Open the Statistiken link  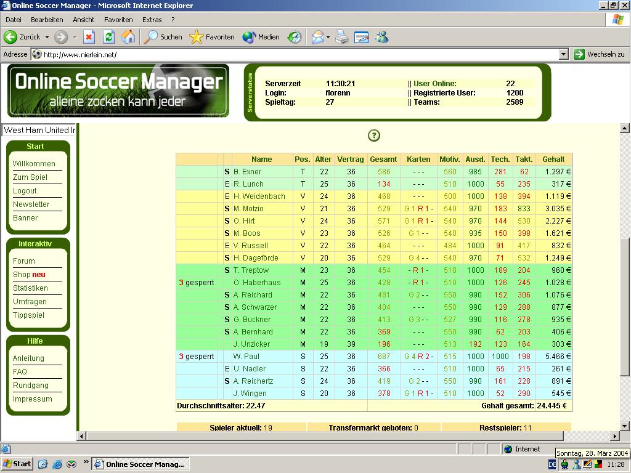click(x=30, y=288)
